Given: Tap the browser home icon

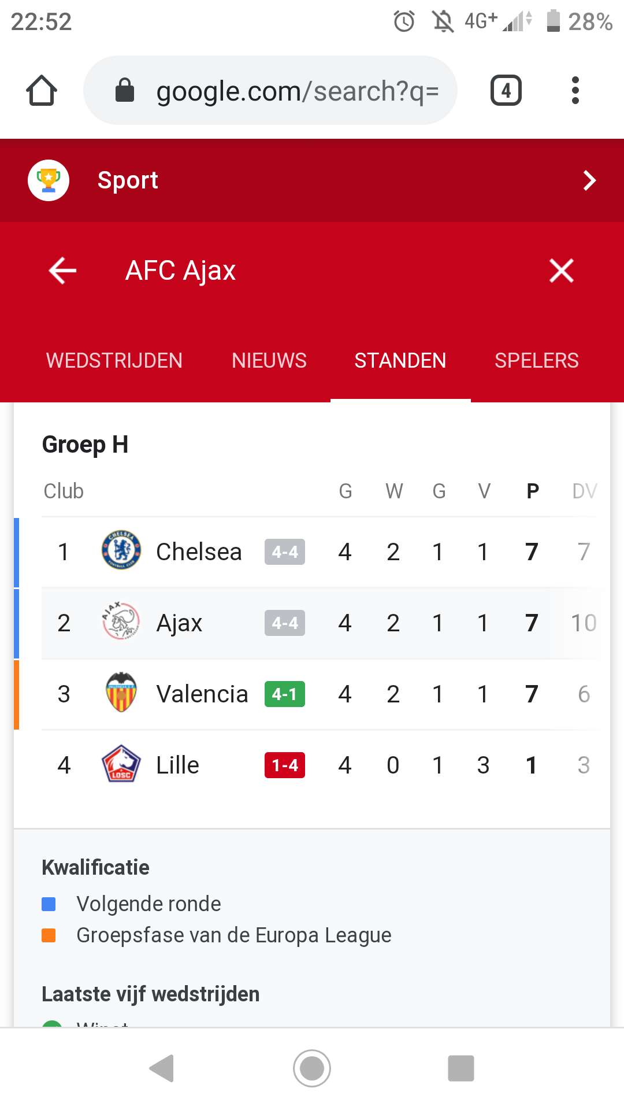Looking at the screenshot, I should [x=42, y=90].
